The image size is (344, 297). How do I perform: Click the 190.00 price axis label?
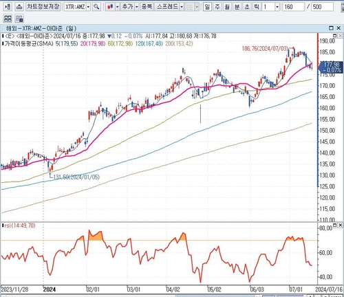coord(327,41)
